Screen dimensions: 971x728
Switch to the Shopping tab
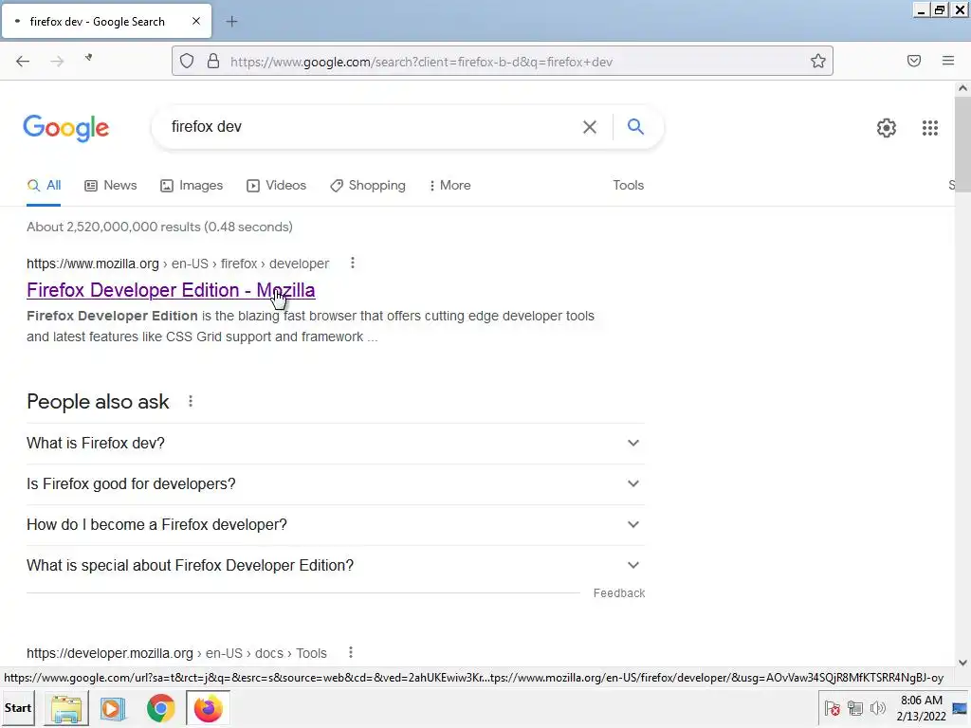368,185
